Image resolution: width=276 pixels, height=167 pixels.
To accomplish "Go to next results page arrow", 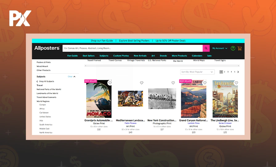I will tap(238, 72).
